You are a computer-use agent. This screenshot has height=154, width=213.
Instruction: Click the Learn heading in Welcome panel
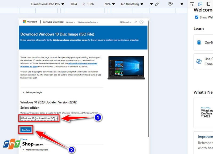199,29
